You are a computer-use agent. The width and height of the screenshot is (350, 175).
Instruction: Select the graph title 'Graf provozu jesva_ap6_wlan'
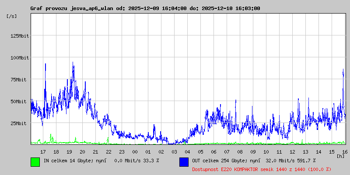pyautogui.click(x=72, y=8)
